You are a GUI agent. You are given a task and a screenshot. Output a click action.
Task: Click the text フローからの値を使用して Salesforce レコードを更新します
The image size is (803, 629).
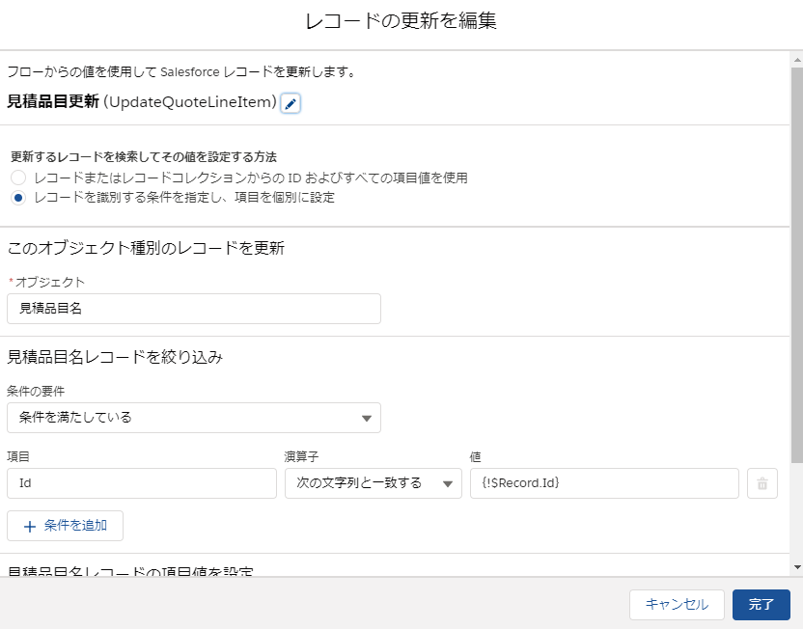181,71
